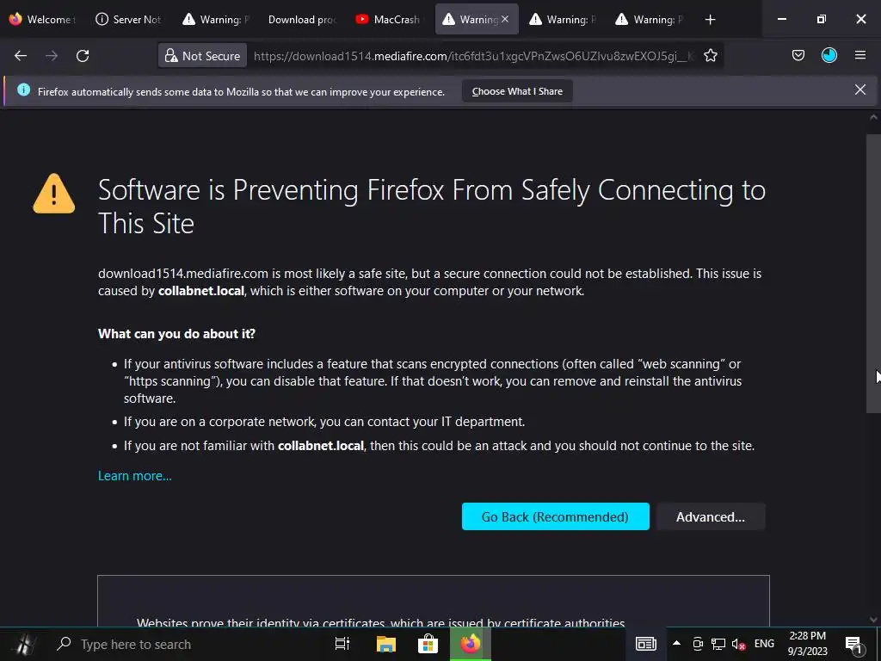This screenshot has width=881, height=661.
Task: Open the notification center icon
Action: [853, 644]
